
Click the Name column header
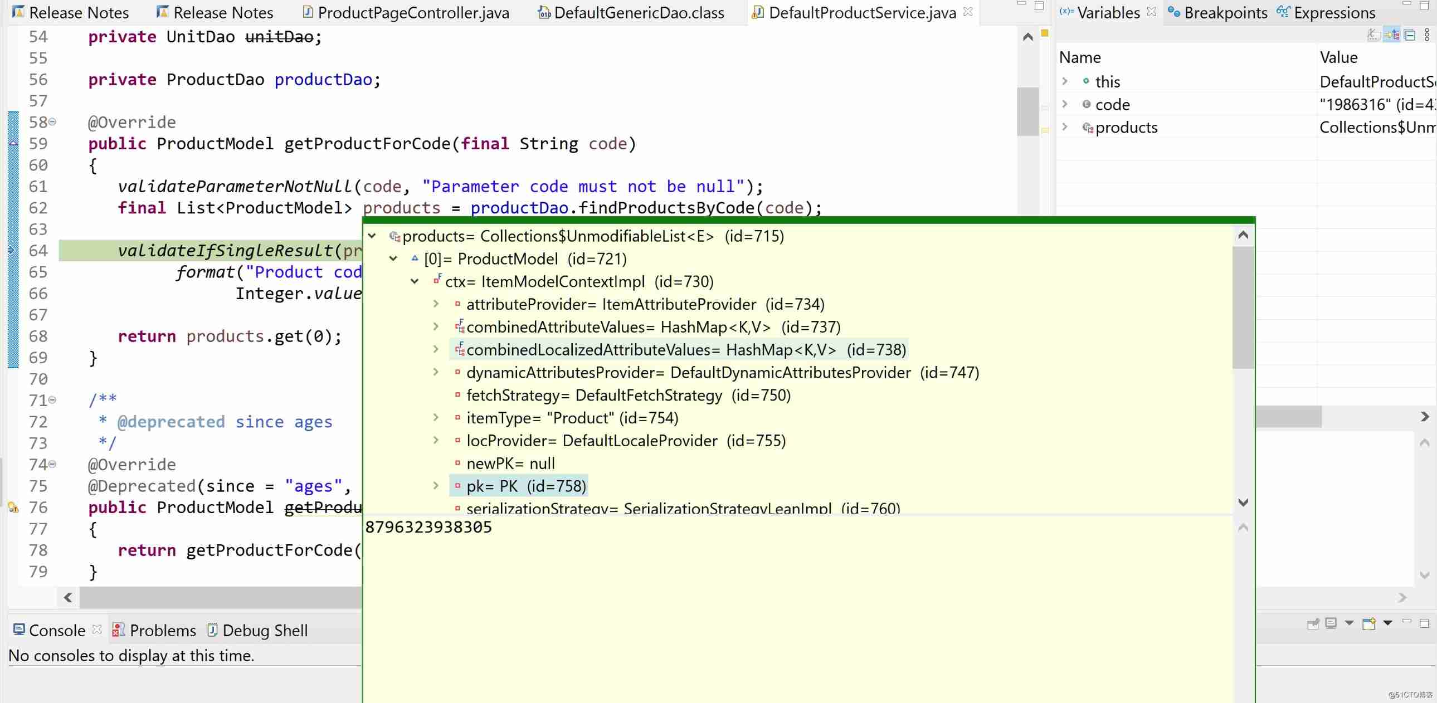1080,57
